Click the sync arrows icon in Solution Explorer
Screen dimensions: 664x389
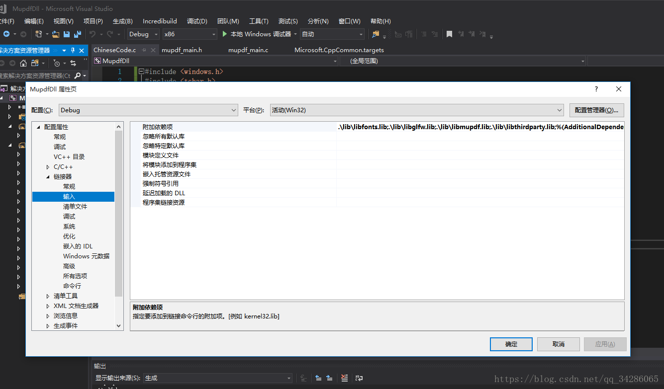click(73, 63)
